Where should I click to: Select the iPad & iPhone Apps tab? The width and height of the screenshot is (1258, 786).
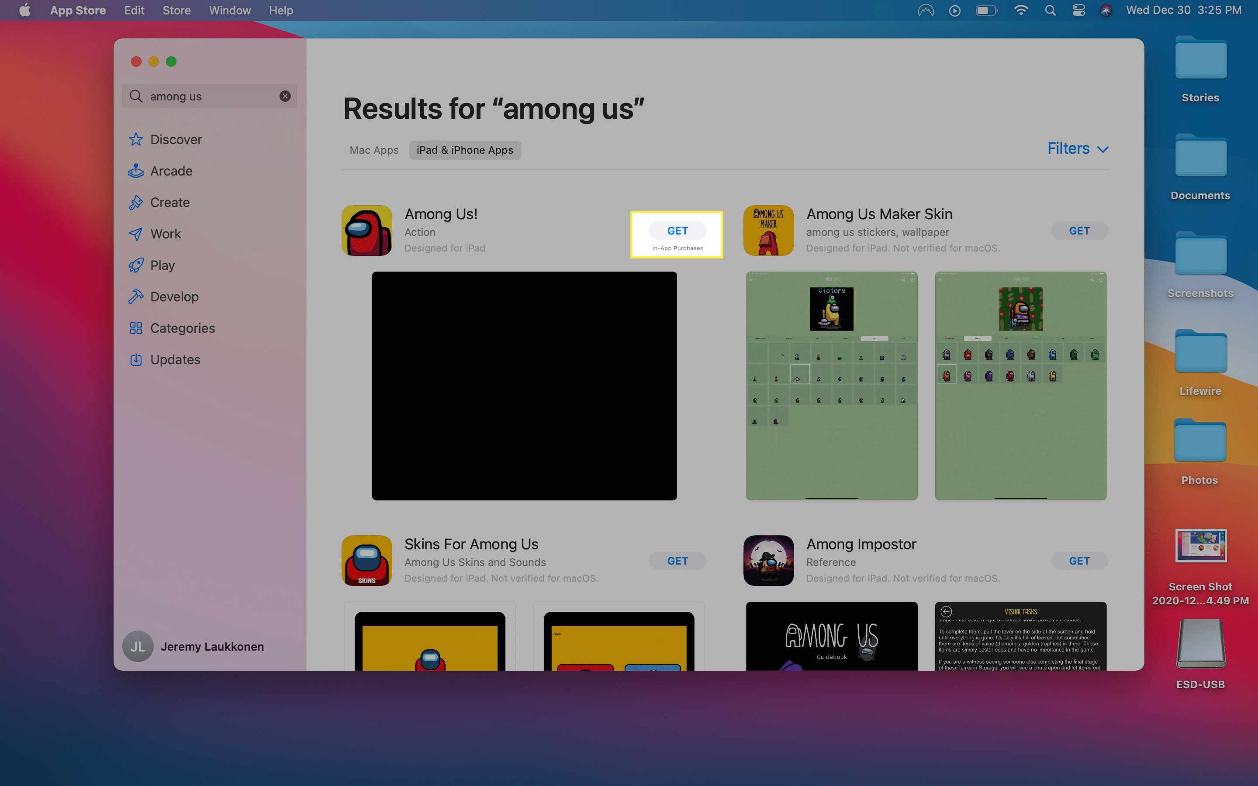click(x=465, y=150)
